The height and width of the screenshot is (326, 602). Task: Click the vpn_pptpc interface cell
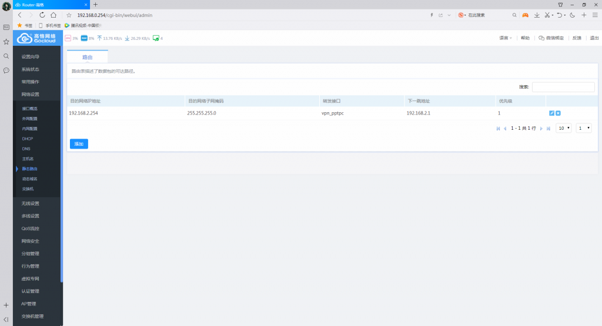(333, 113)
